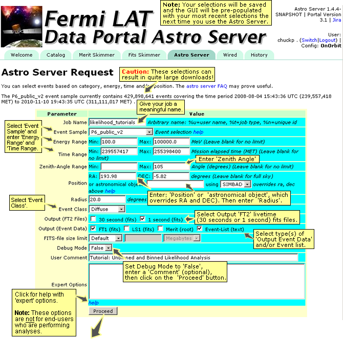Open Event selection help link
This screenshot has width=343, height=339.
coord(198,132)
